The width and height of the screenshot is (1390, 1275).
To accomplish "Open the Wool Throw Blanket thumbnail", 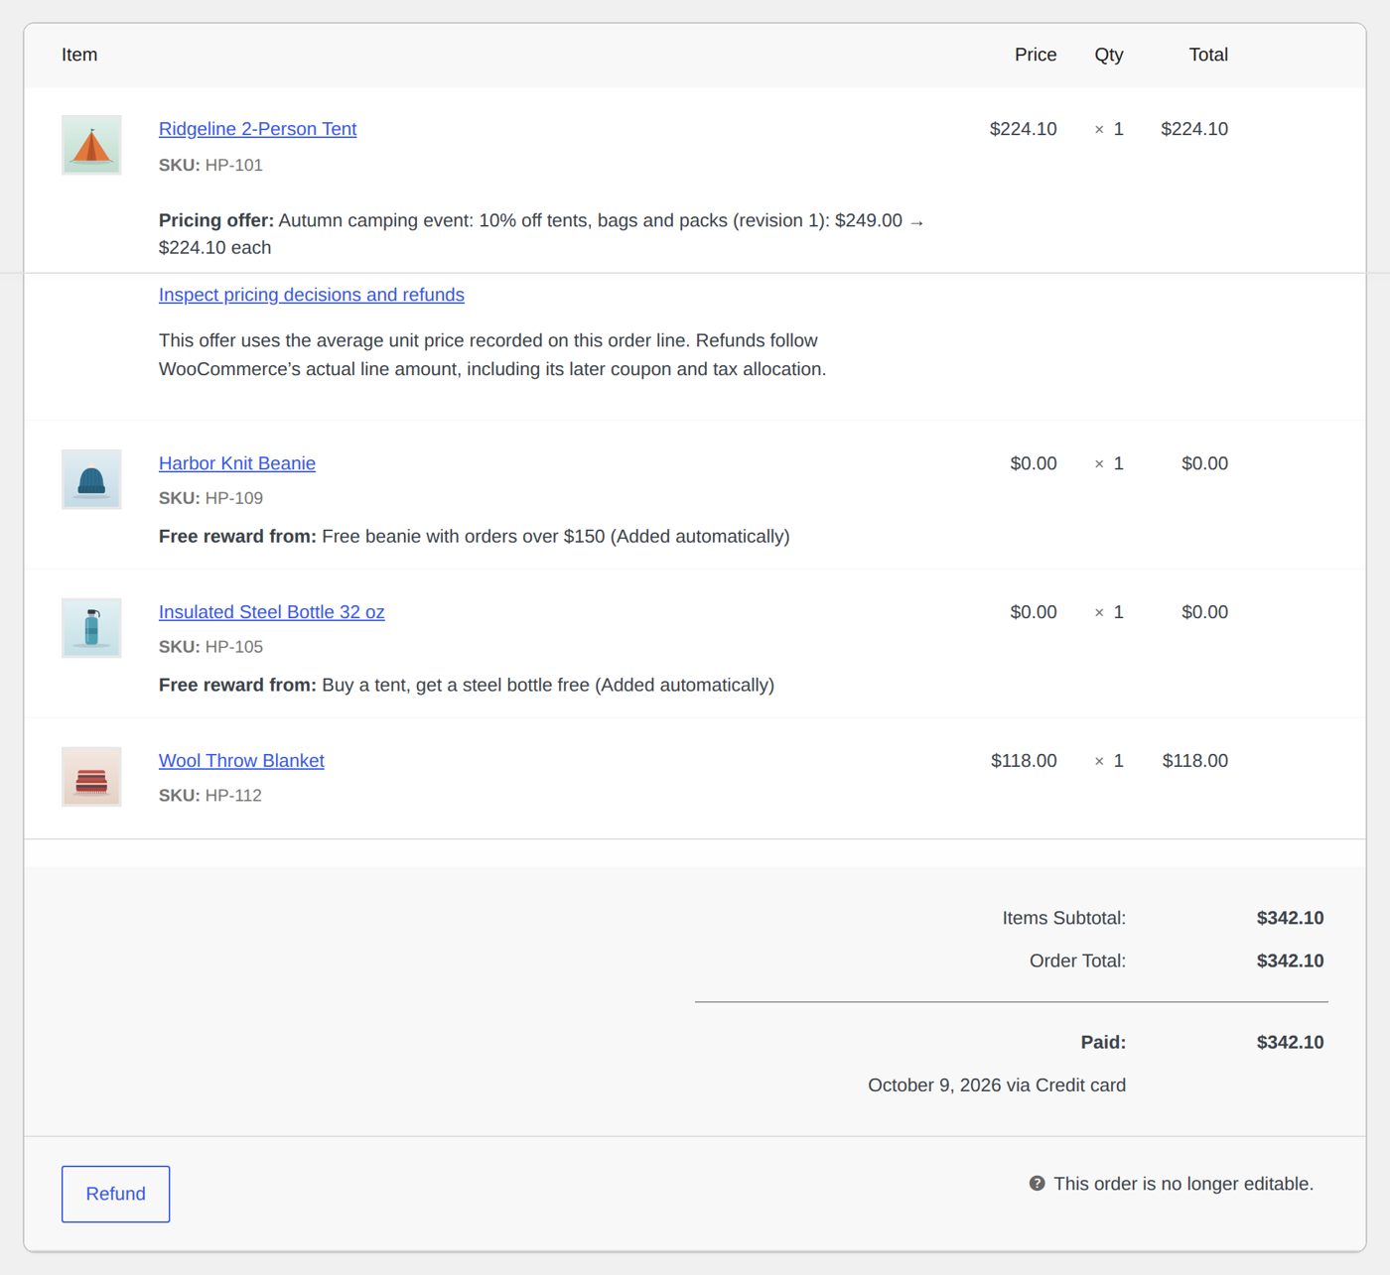I will point(91,777).
